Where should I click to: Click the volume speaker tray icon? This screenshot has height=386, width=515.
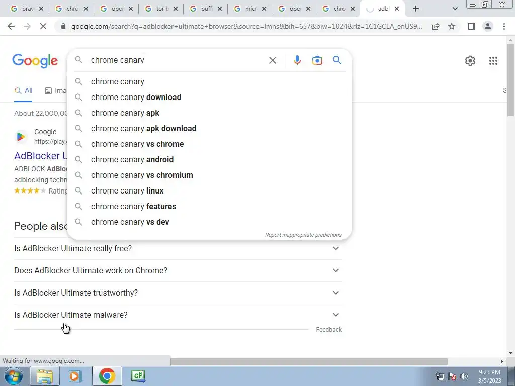pyautogui.click(x=464, y=376)
